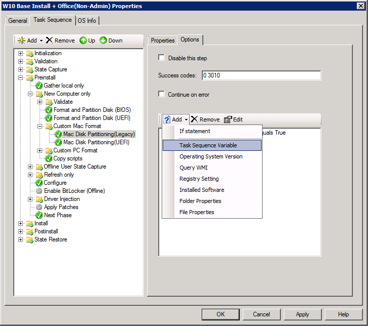Expand the Validation group
The image size is (368, 326).
tap(21, 62)
